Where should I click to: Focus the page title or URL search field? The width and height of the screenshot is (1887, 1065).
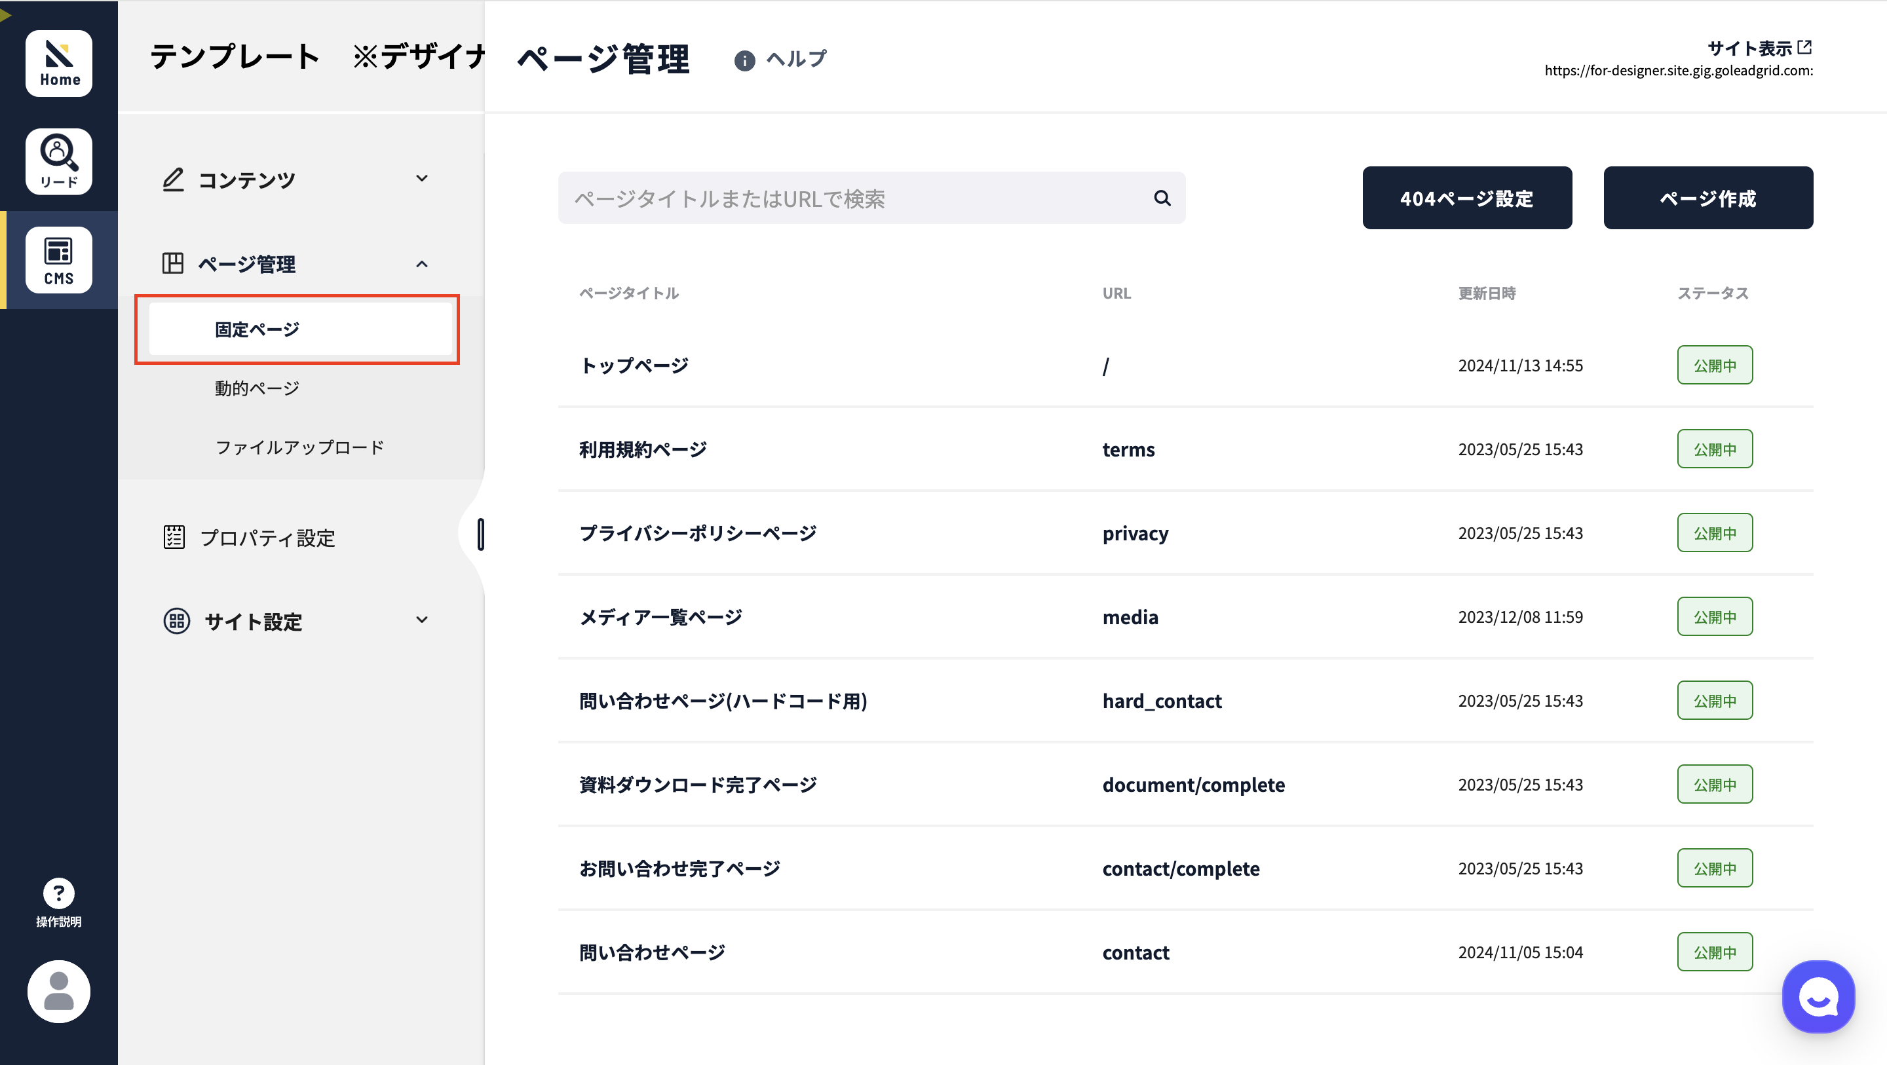871,198
